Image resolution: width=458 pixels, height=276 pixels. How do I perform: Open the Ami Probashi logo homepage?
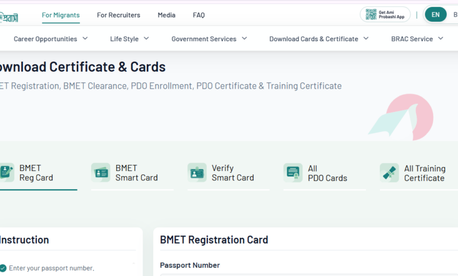point(9,17)
